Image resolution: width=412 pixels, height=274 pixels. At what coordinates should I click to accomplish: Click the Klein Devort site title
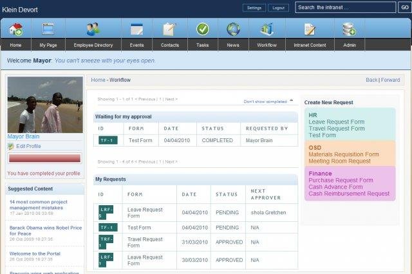pos(20,10)
